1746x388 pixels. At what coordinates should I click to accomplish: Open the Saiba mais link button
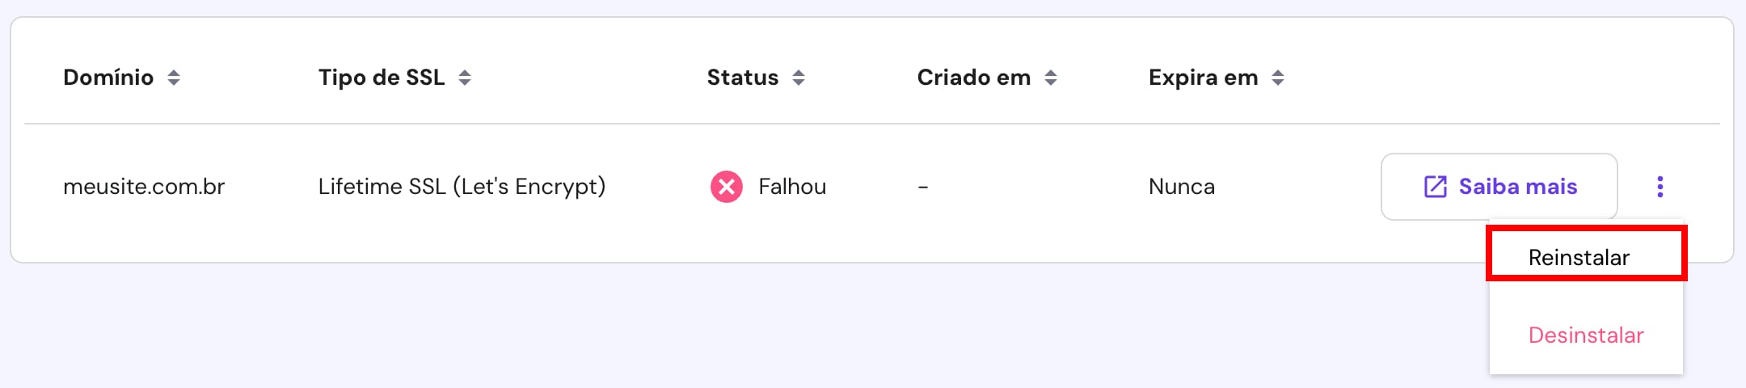tap(1499, 187)
